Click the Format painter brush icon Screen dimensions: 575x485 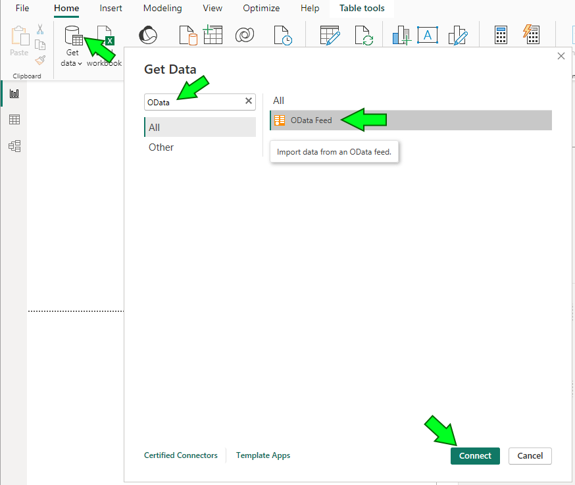click(x=40, y=60)
